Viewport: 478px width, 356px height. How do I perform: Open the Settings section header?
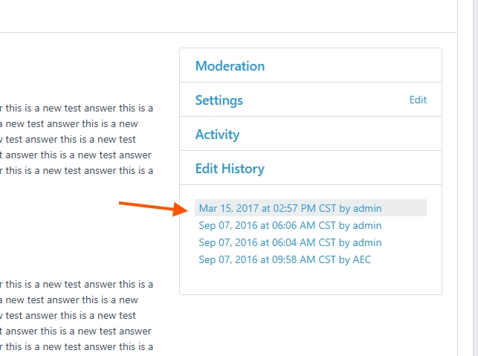[x=219, y=100]
